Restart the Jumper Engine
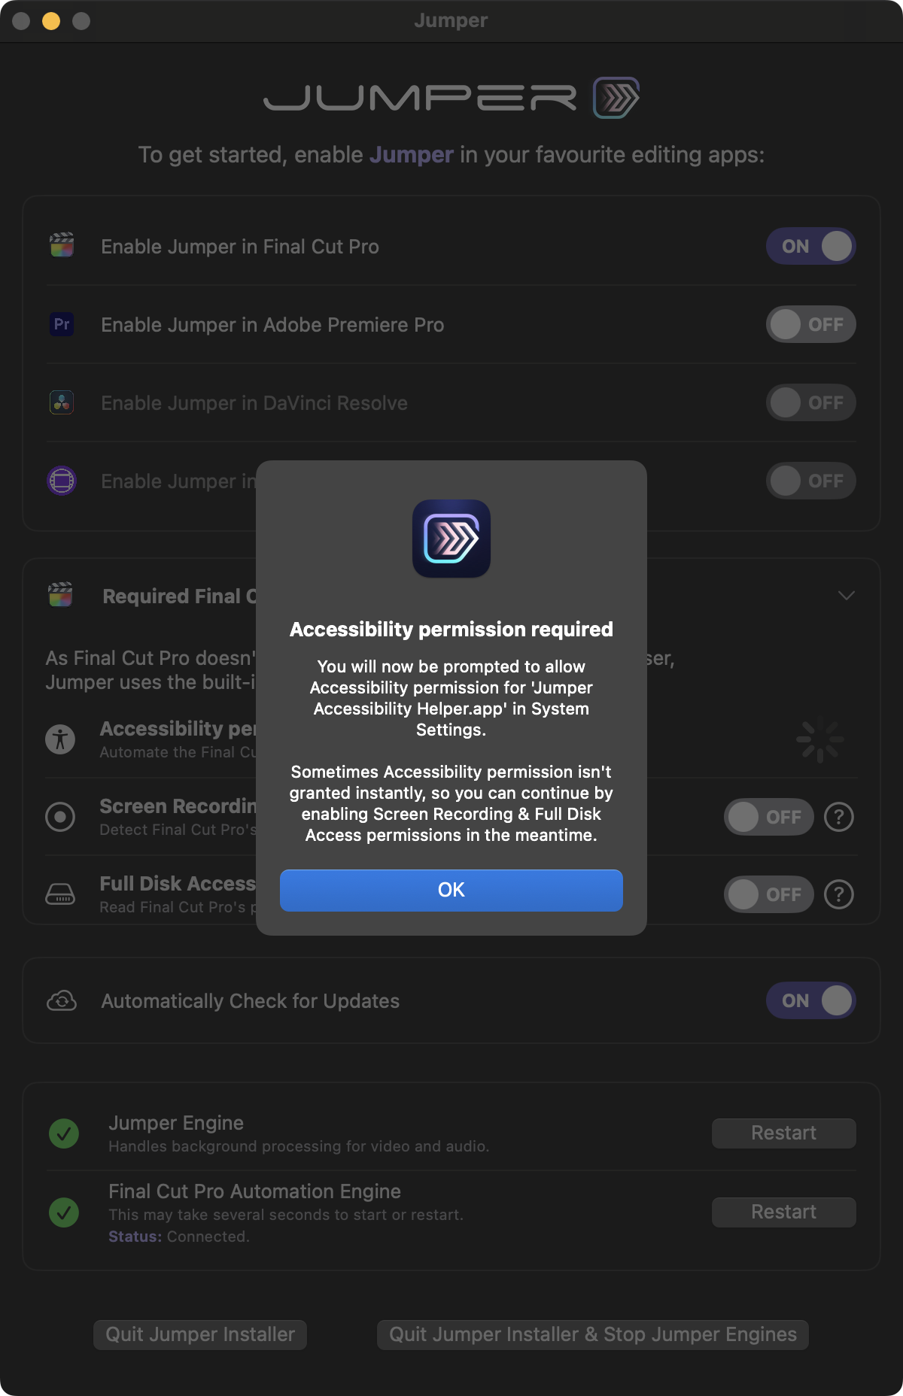903x1396 pixels. 783,1133
